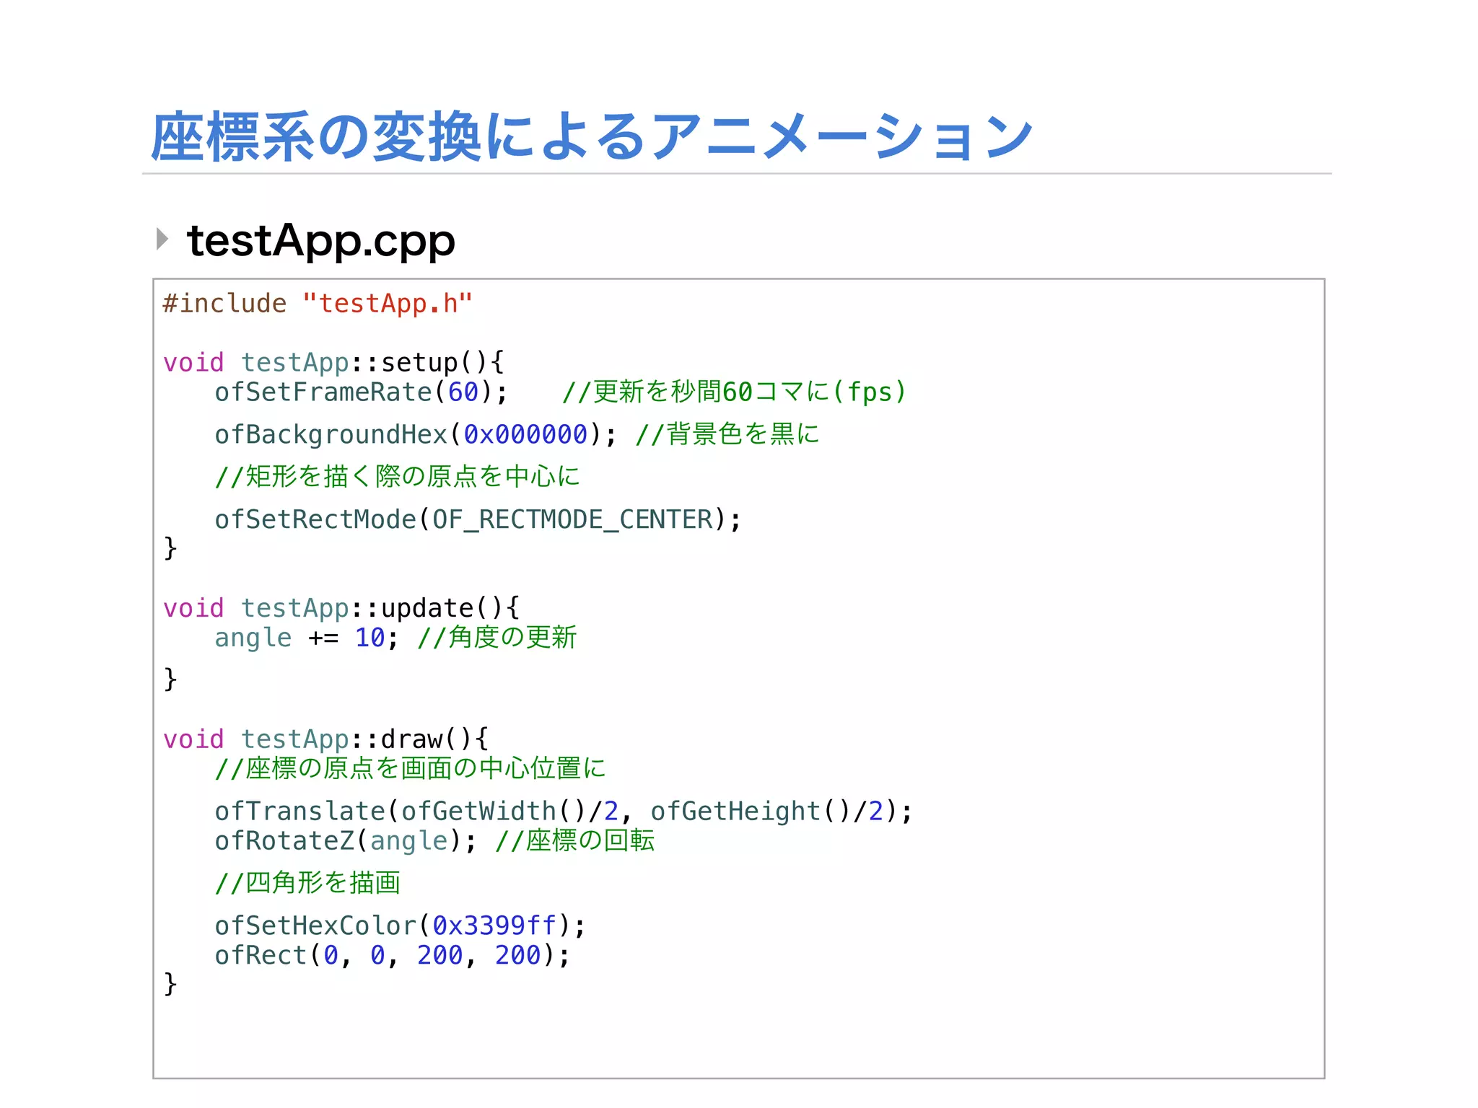Click the comment //背景色を黒に

click(727, 434)
